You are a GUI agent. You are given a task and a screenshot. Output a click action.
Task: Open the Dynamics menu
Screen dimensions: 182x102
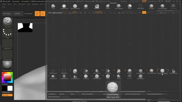coord(35,4)
